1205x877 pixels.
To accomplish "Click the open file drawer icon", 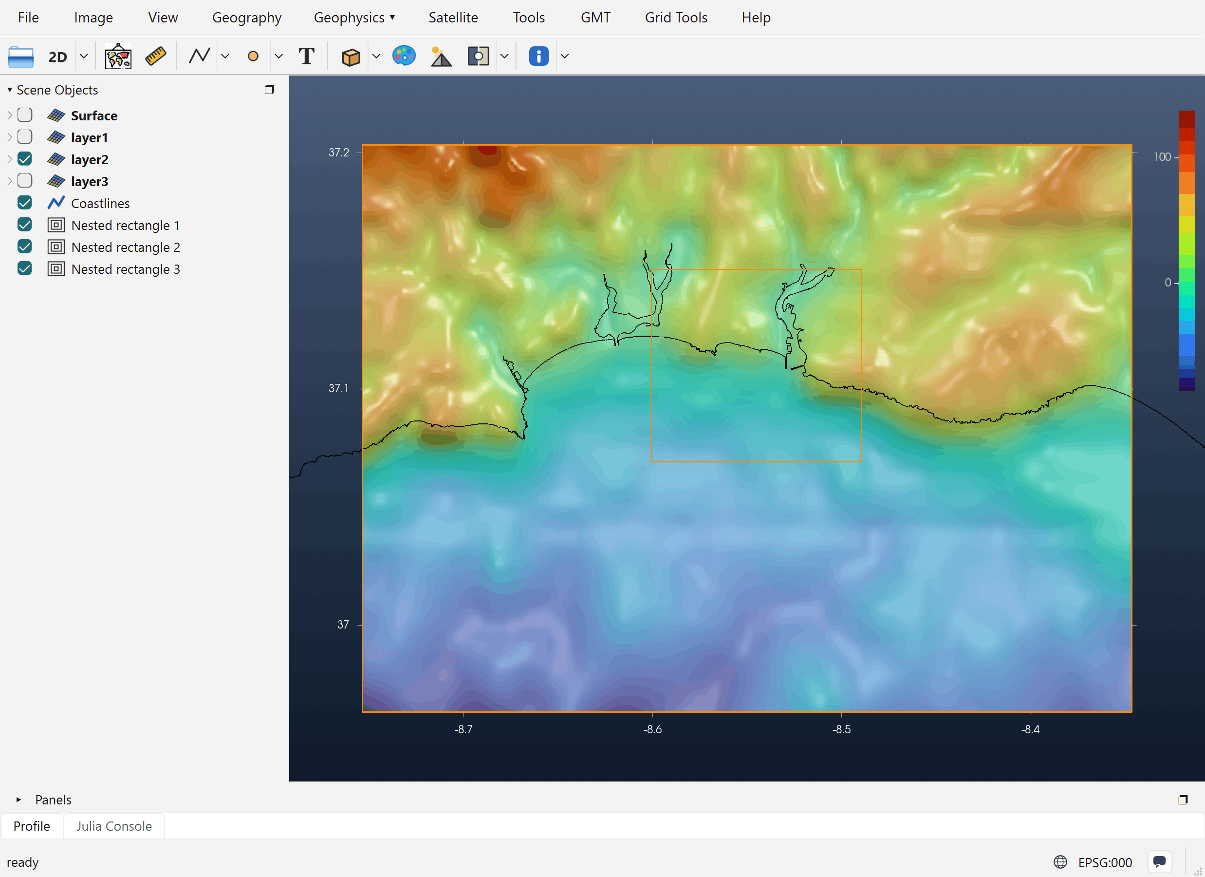I will [x=21, y=57].
